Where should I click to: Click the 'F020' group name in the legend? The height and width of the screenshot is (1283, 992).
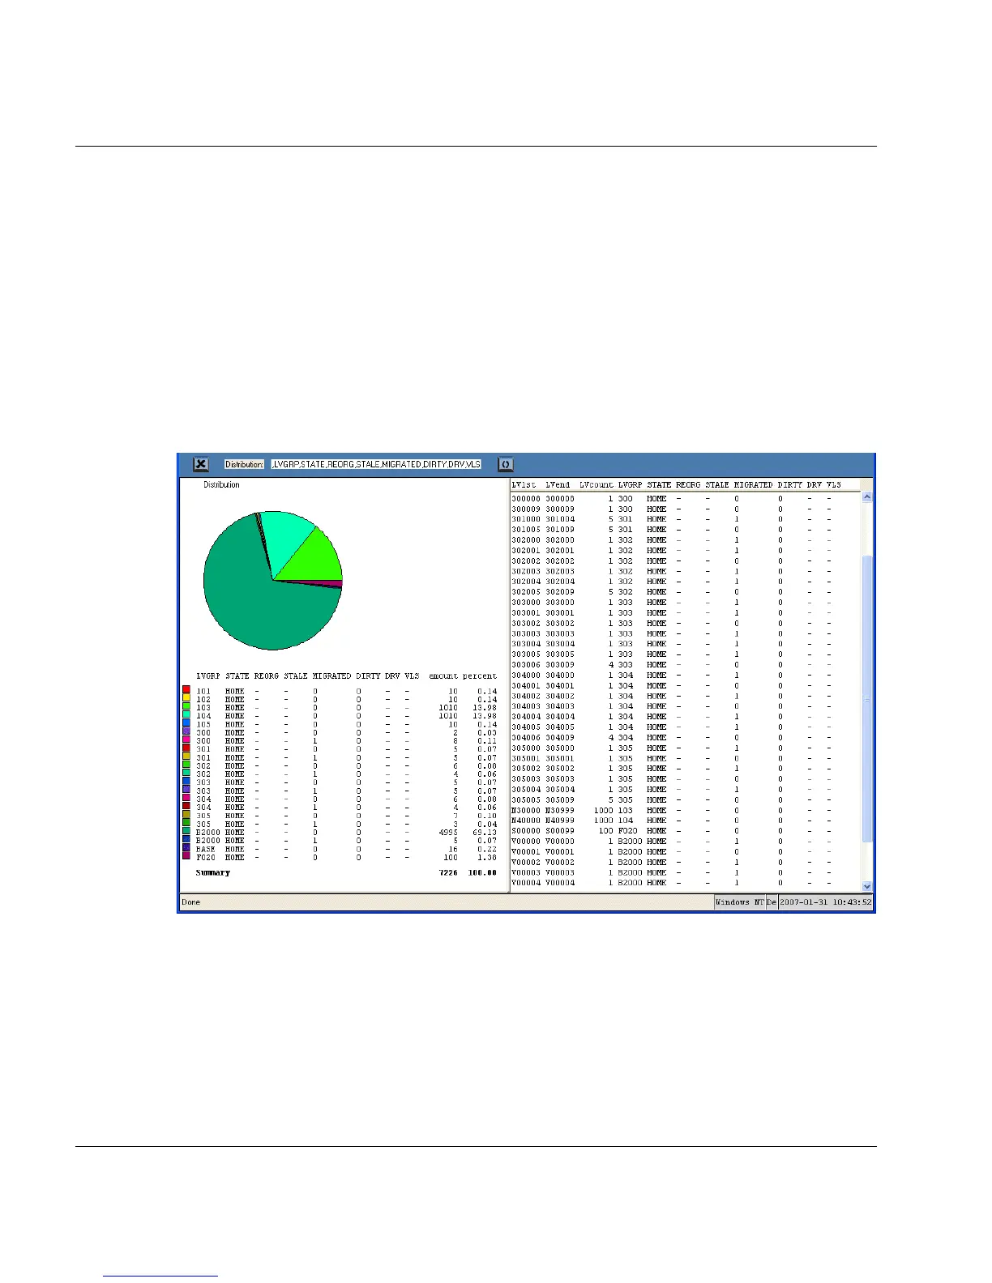(x=206, y=857)
